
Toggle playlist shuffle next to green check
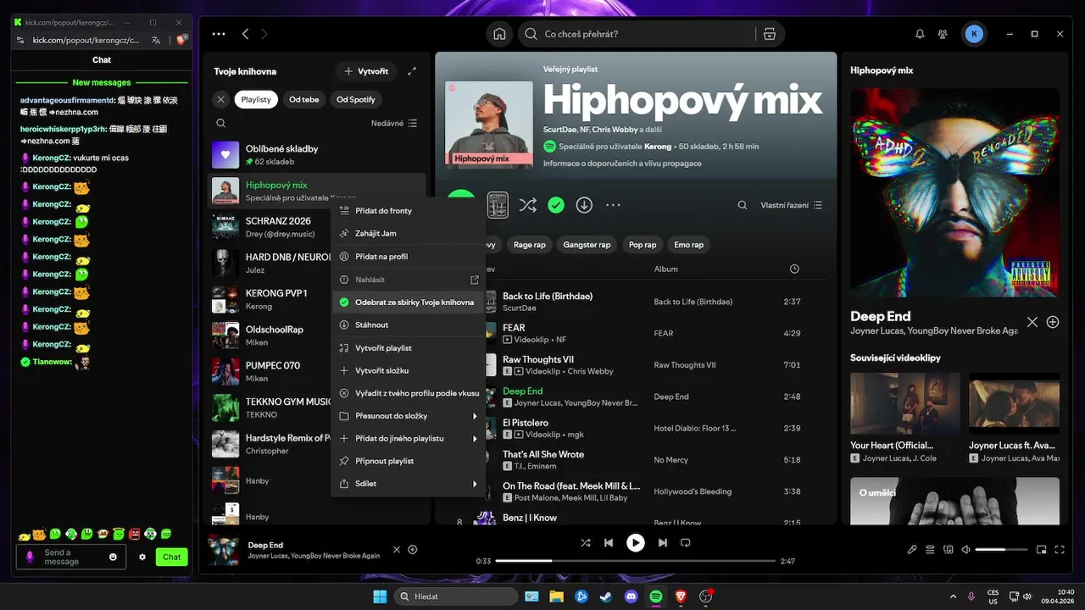click(x=527, y=205)
